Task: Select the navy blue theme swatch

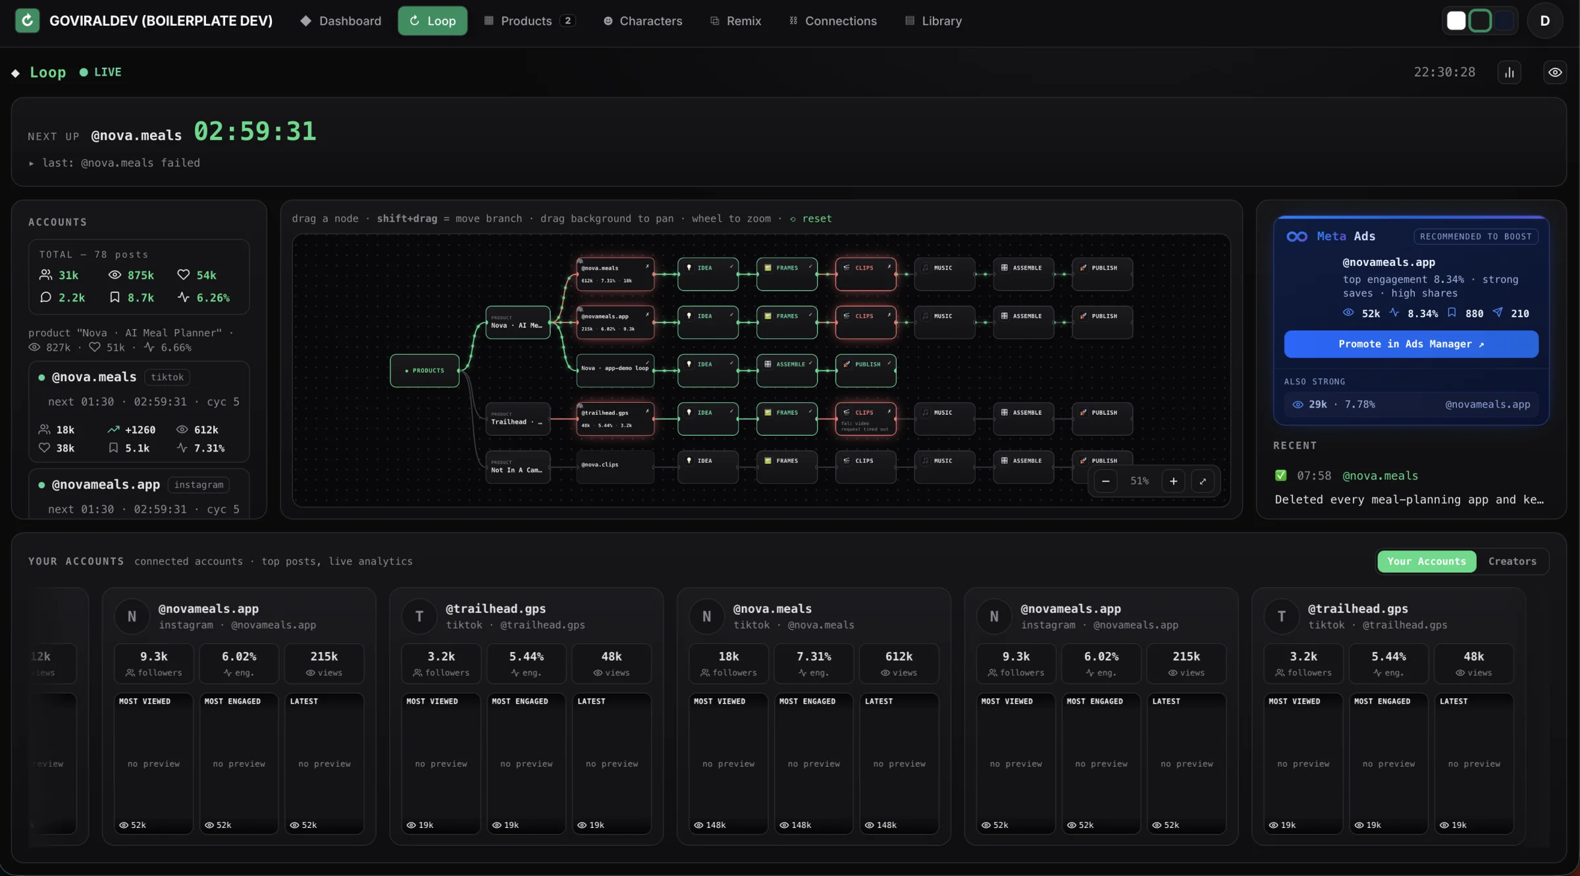Action: [x=1504, y=21]
